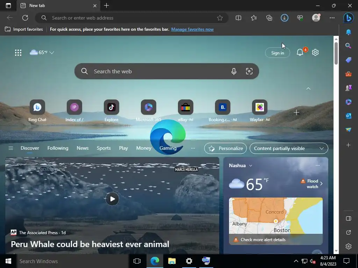Click the Personalize button
The width and height of the screenshot is (358, 268).
coord(225,148)
